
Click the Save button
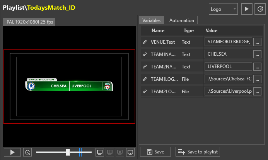(x=156, y=152)
